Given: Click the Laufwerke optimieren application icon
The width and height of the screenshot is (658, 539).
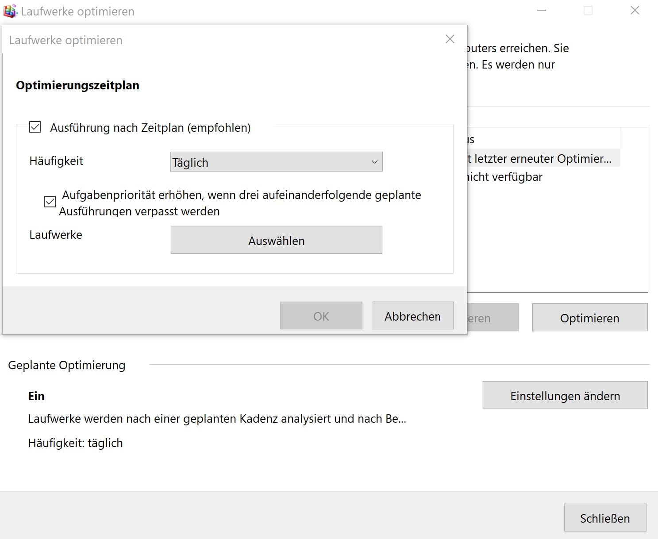Looking at the screenshot, I should 9,11.
